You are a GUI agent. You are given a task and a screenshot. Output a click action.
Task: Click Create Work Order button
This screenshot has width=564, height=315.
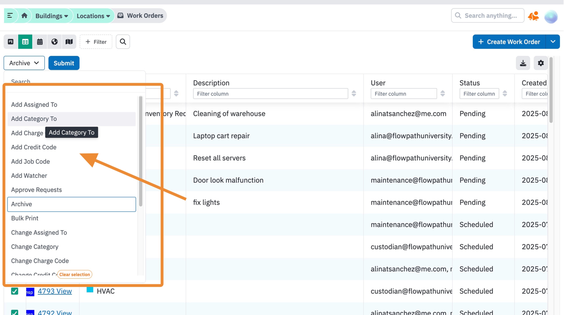pyautogui.click(x=509, y=42)
